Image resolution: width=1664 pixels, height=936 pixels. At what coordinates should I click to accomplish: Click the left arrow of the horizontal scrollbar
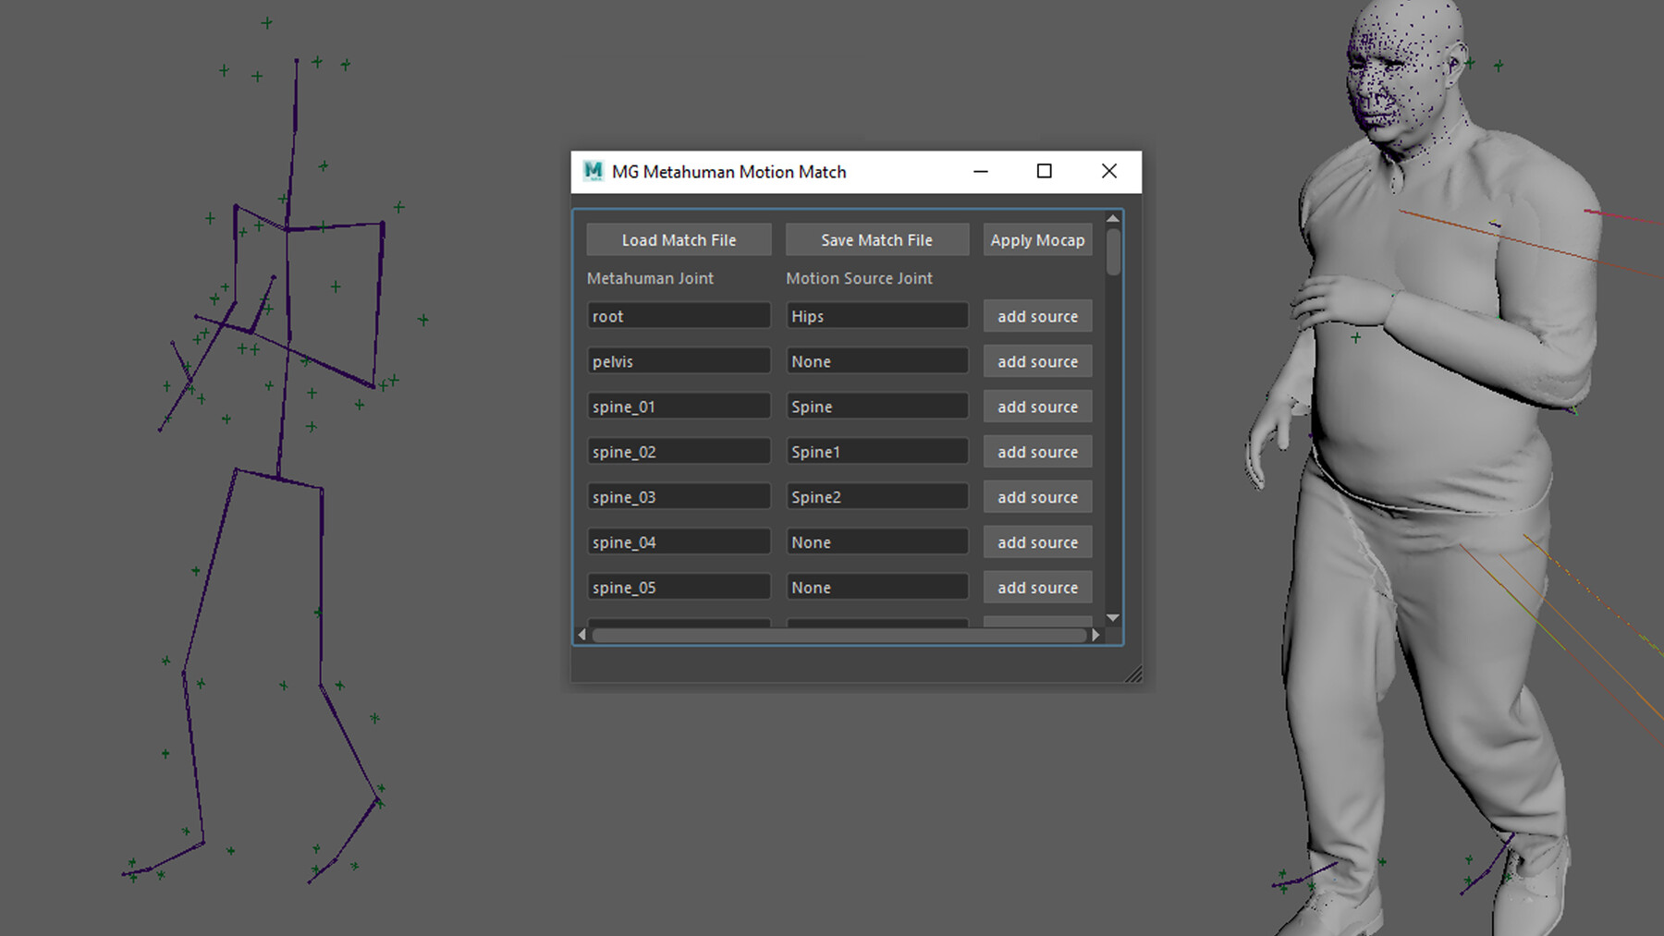pyautogui.click(x=581, y=634)
